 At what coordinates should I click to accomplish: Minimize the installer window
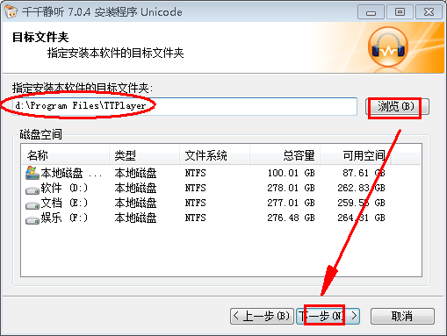click(x=371, y=12)
